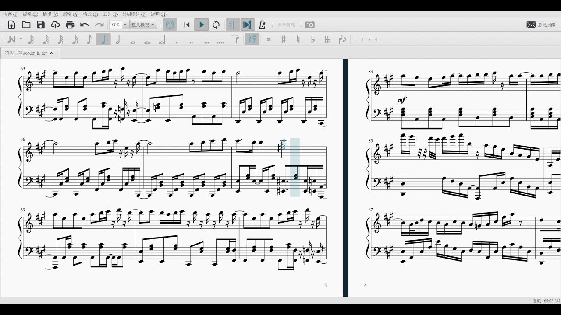
Task: Open the 工具 (T) tools menu
Action: click(x=110, y=14)
